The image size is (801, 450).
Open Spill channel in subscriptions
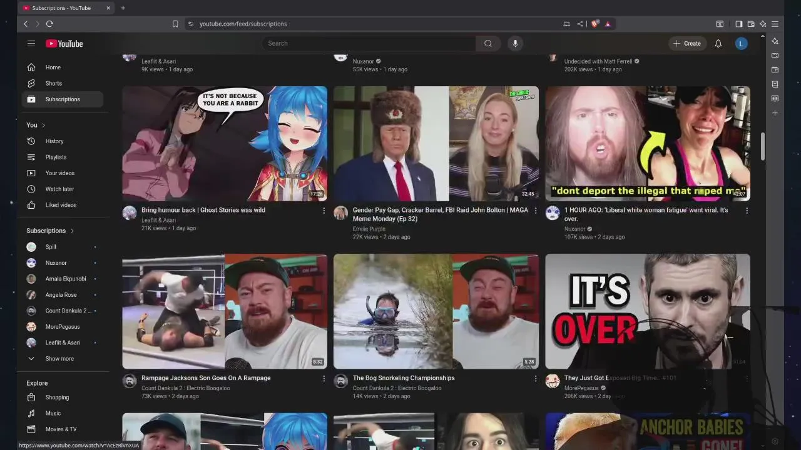click(63, 247)
